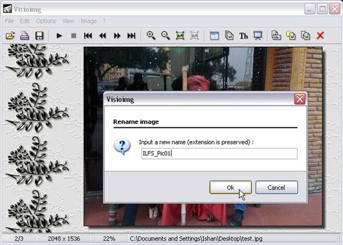Image resolution: width=343 pixels, height=245 pixels.
Task: Click the stacked pages icon left of Th
Action: tap(229, 36)
